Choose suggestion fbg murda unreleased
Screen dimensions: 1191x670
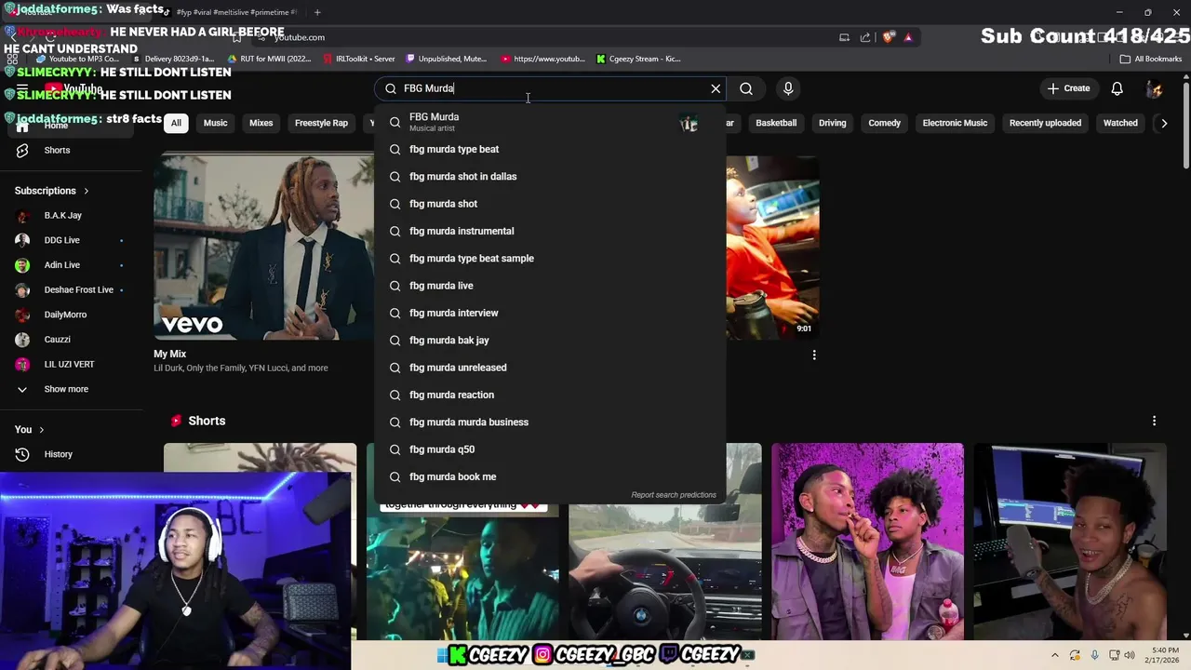pyautogui.click(x=550, y=368)
